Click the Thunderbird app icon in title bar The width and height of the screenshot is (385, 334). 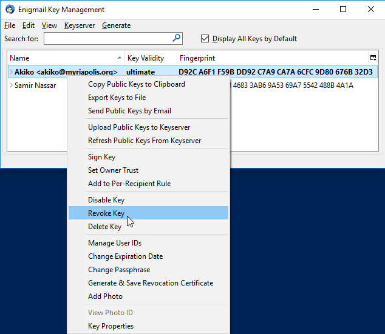(x=10, y=9)
